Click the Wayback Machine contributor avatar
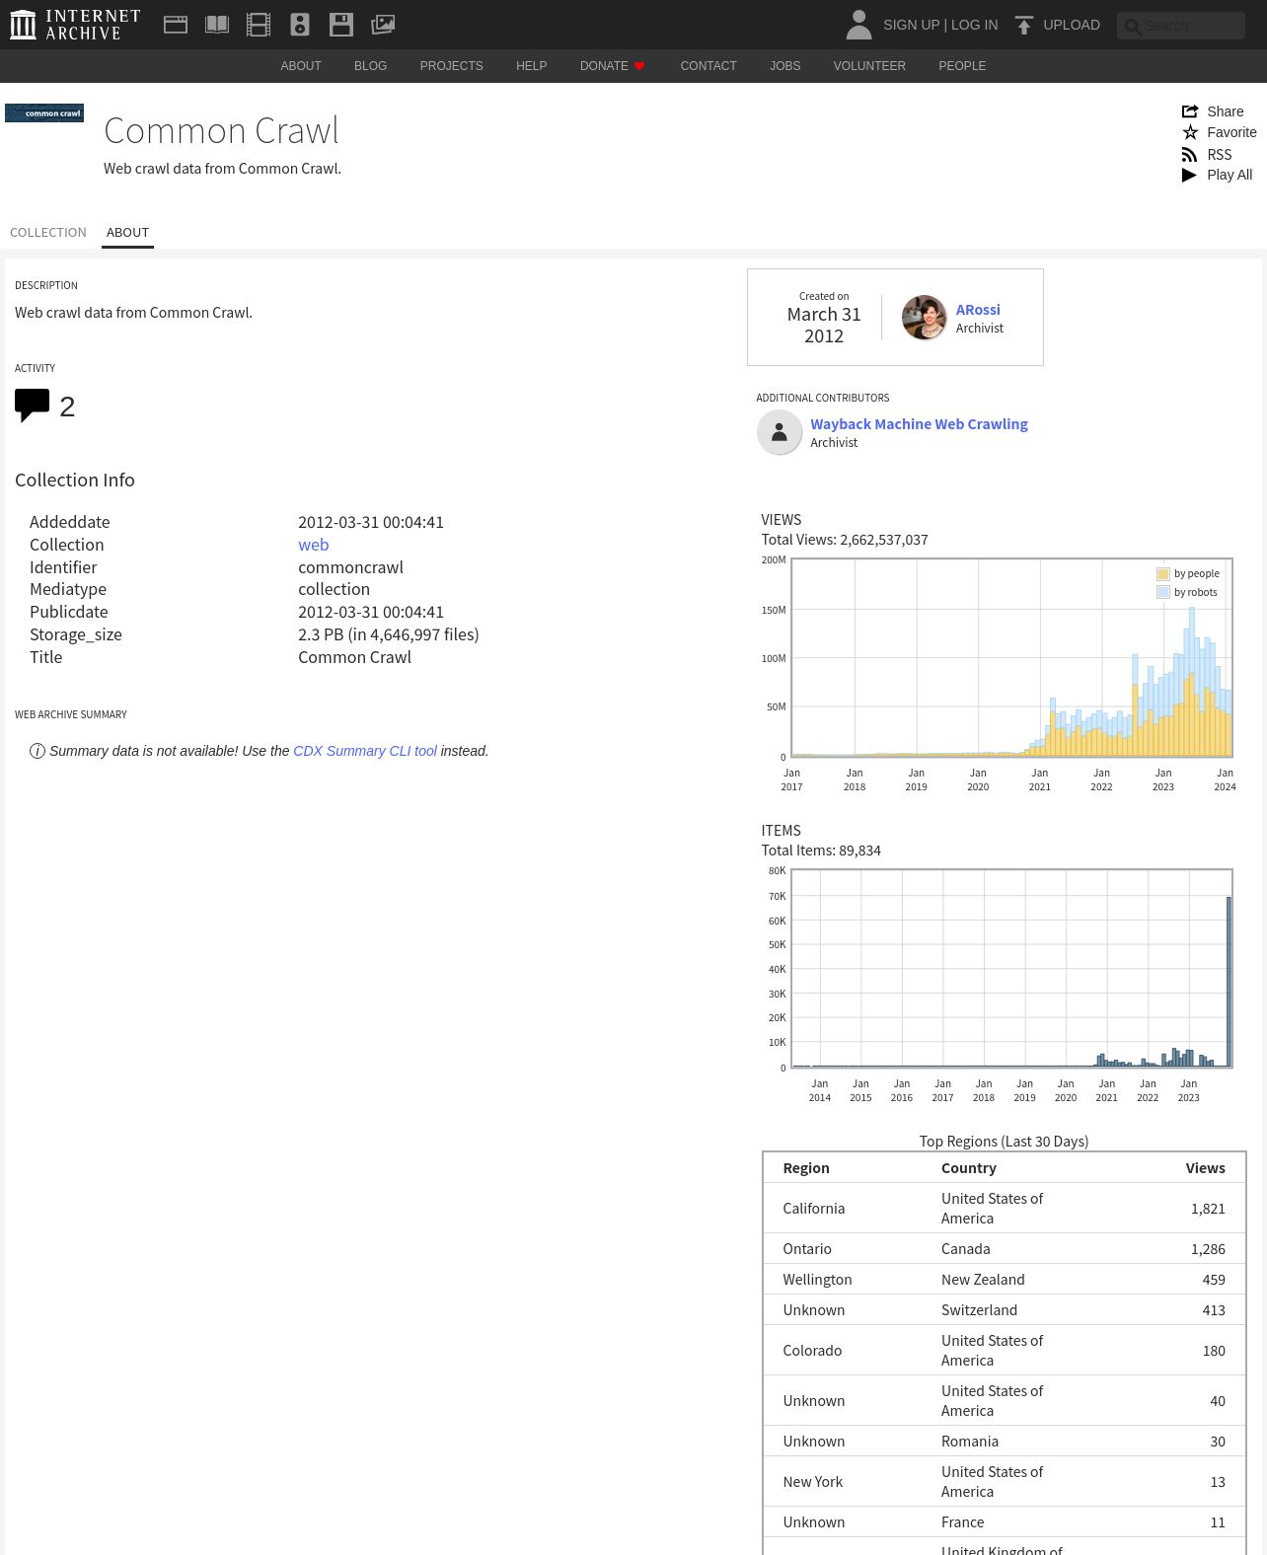Screen dimensions: 1267x1555 [x=780, y=432]
